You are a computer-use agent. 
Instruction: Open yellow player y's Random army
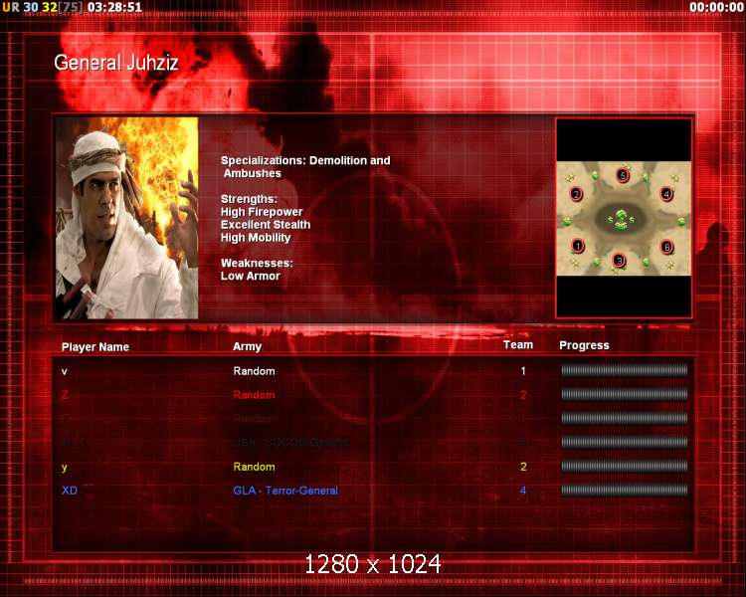pos(254,467)
